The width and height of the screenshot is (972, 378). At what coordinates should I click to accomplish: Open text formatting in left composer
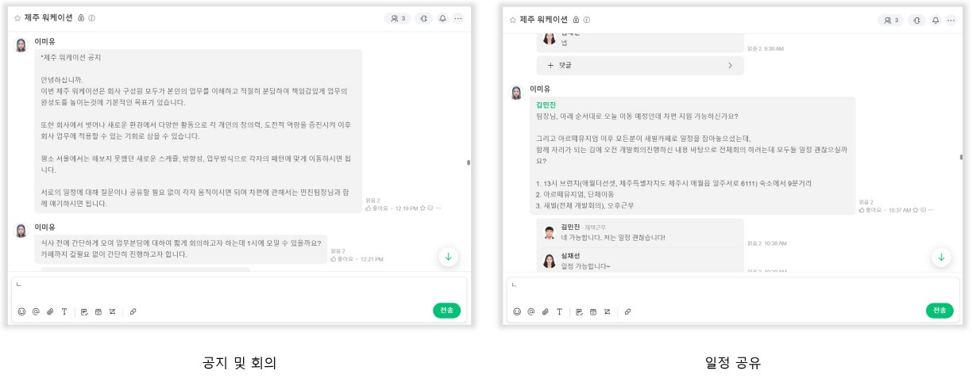[64, 311]
